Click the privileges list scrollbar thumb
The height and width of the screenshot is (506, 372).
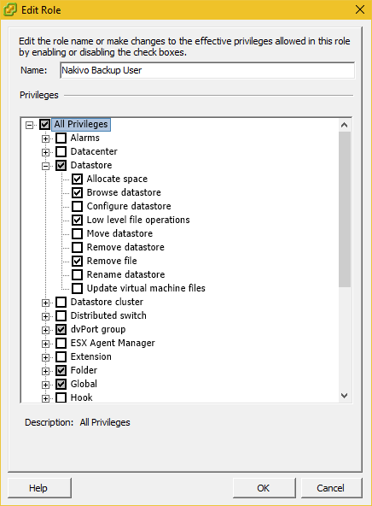(345, 209)
